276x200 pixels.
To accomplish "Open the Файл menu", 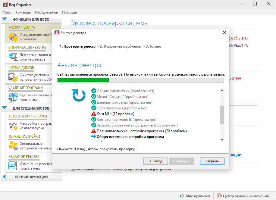I will 7,12.
